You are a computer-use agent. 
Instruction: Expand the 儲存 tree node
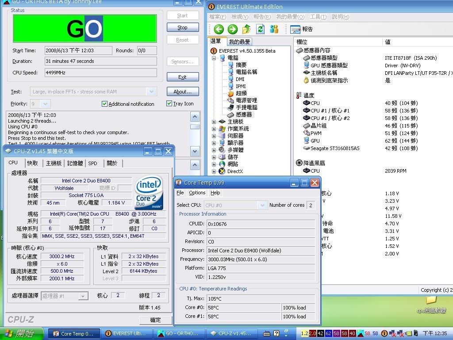click(214, 157)
